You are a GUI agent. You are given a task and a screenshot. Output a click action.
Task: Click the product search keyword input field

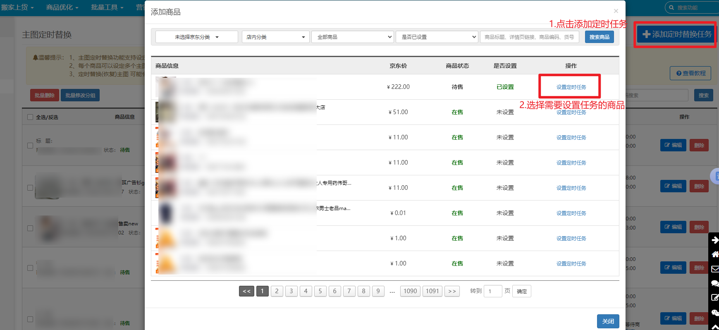(x=530, y=37)
